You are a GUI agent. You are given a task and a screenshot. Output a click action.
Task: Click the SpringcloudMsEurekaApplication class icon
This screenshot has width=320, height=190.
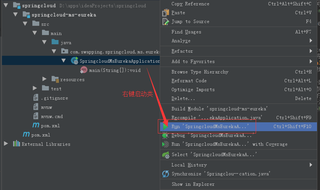coord(74,61)
